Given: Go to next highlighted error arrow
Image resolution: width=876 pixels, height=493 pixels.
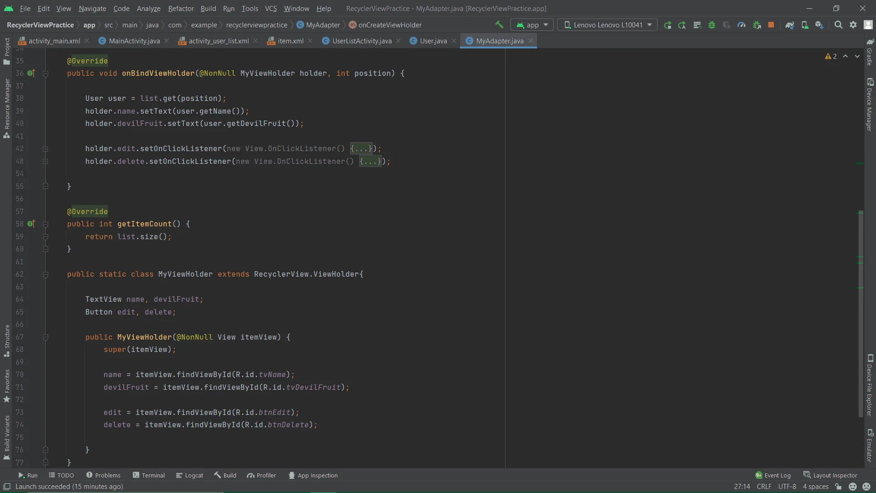Looking at the screenshot, I should point(857,56).
